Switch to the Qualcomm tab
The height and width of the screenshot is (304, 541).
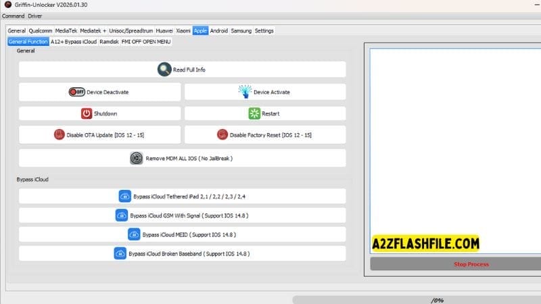pyautogui.click(x=41, y=30)
